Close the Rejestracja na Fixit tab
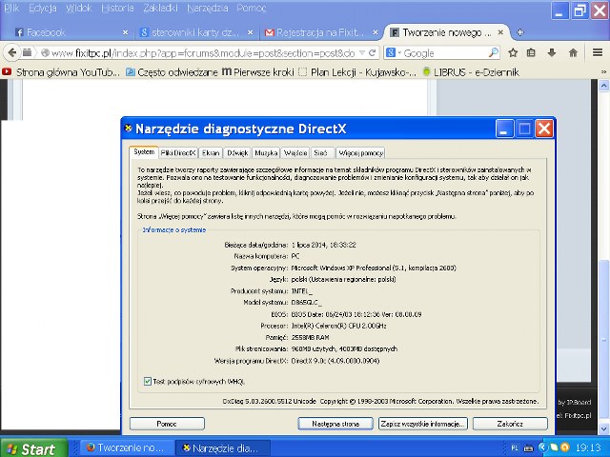Image resolution: width=610 pixels, height=457 pixels. point(375,32)
